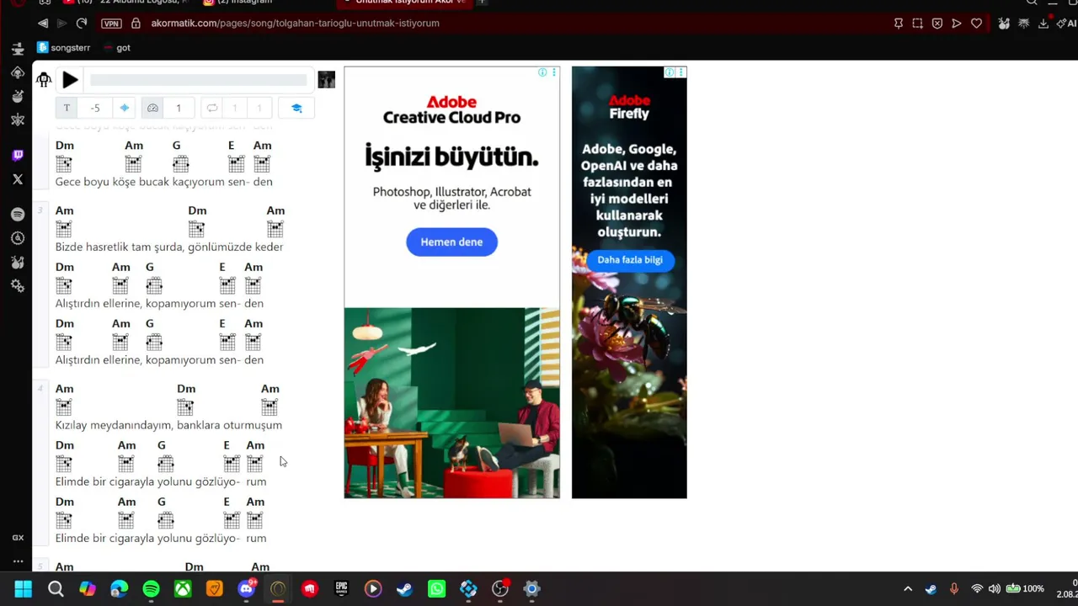This screenshot has width=1078, height=606.
Task: Click the Adobe 'Hemen dene' button
Action: 451,242
